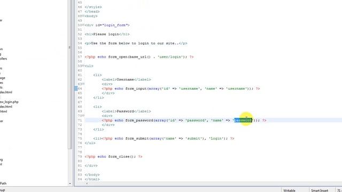
Task: Click the left panel scroll-down arrow
Action: (x=70, y=183)
